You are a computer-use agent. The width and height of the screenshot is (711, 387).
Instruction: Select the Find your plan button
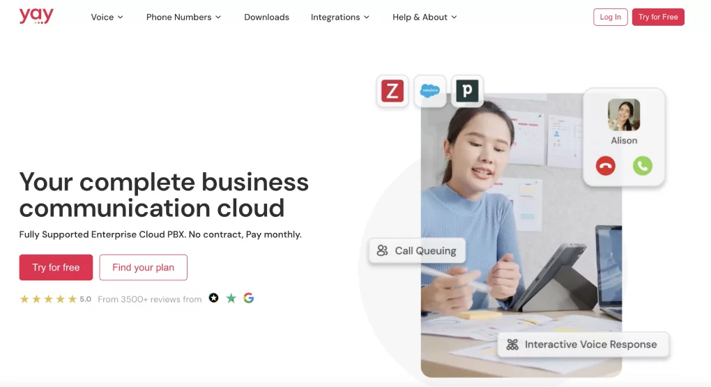143,268
